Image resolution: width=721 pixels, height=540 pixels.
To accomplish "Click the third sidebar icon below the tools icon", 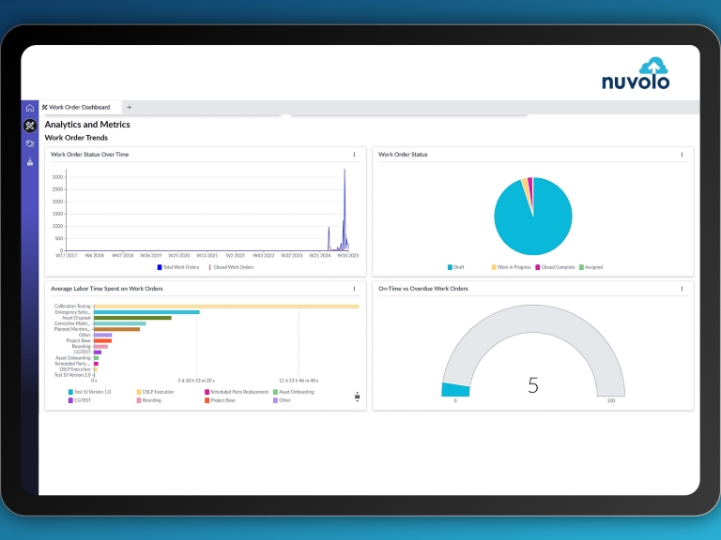I will point(30,143).
